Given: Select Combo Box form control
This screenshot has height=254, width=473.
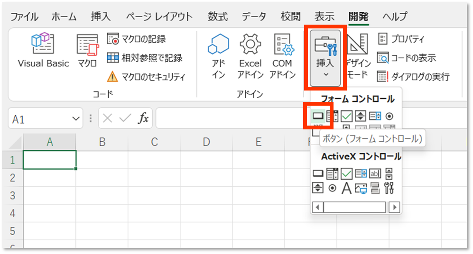Looking at the screenshot, I should pos(332,116).
